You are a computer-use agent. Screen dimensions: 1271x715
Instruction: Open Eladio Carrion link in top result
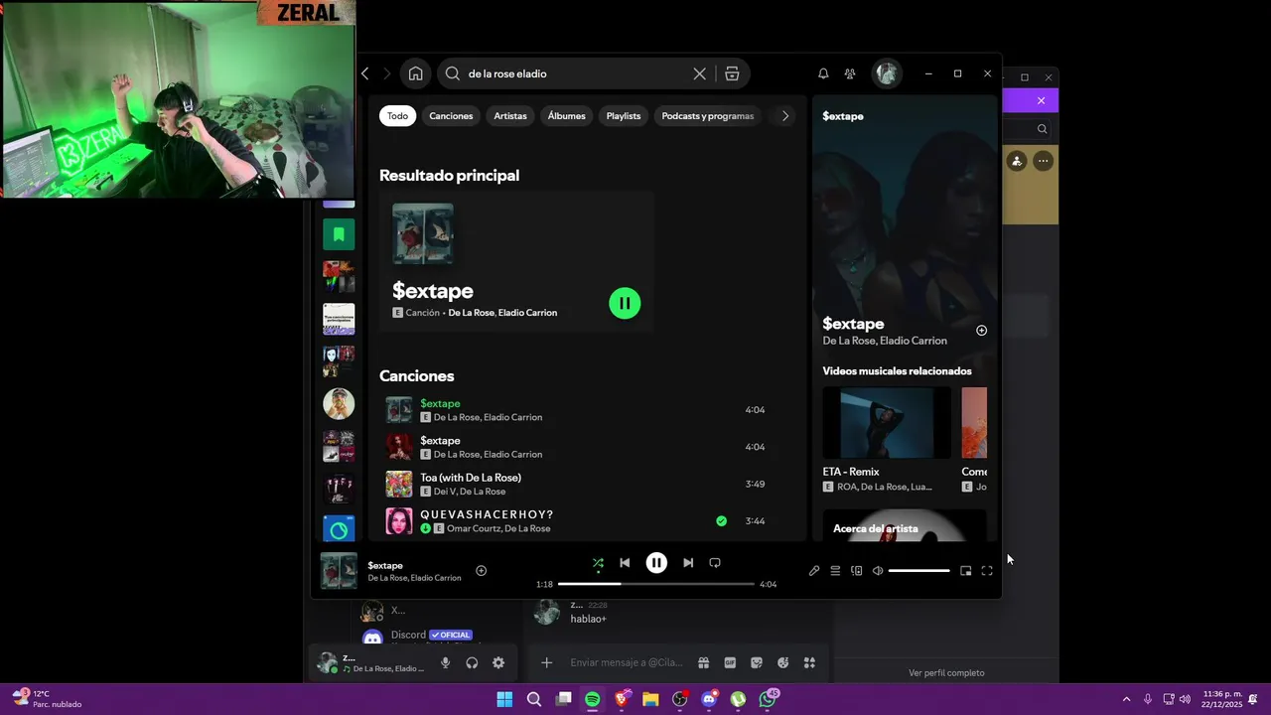pyautogui.click(x=527, y=313)
